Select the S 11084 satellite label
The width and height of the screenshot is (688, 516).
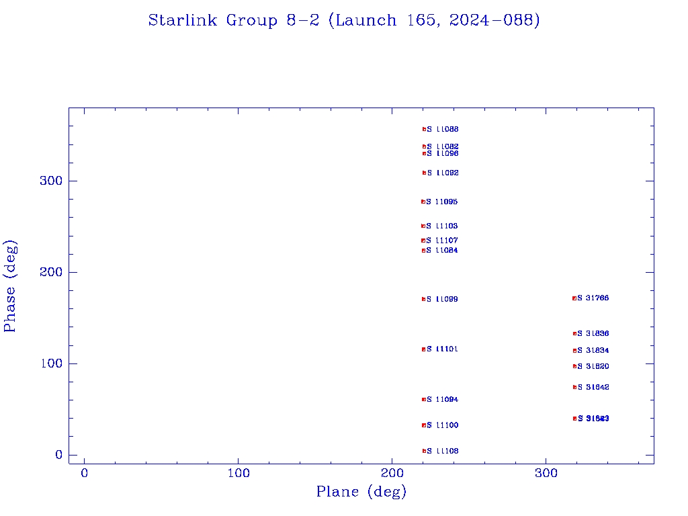tap(442, 251)
